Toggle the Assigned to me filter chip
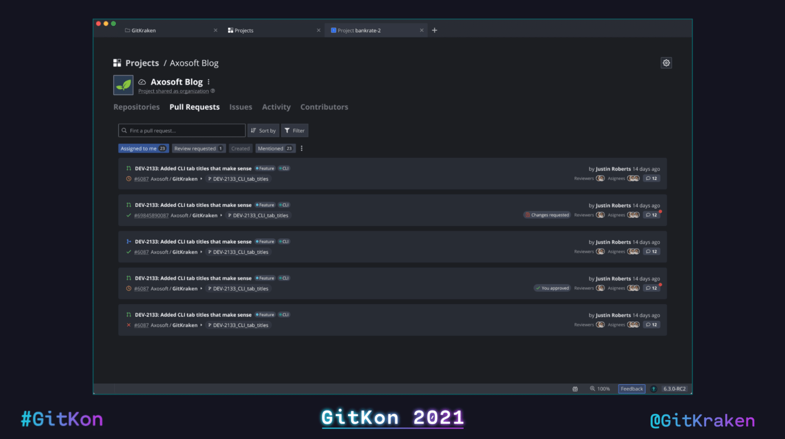 pyautogui.click(x=143, y=148)
